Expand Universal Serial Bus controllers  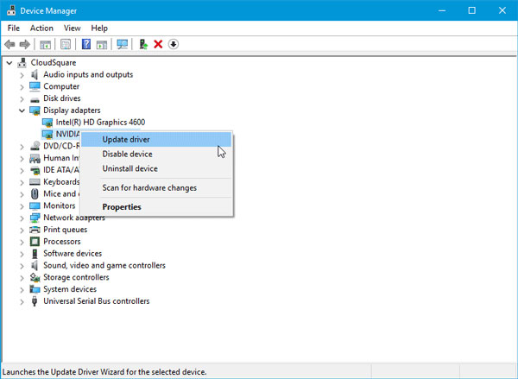coord(22,301)
